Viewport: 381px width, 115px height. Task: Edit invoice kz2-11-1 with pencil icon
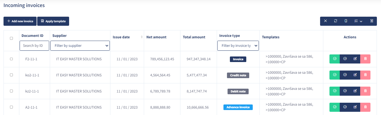[355, 91]
